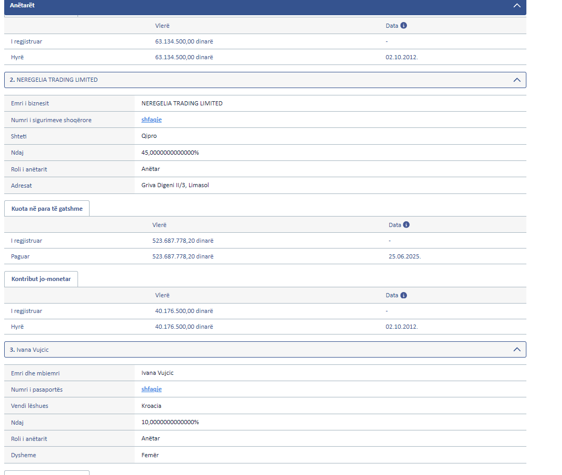562x475 pixels.
Task: Click date 02.10.2012. next to 63.134.500,00
Action: coord(402,57)
